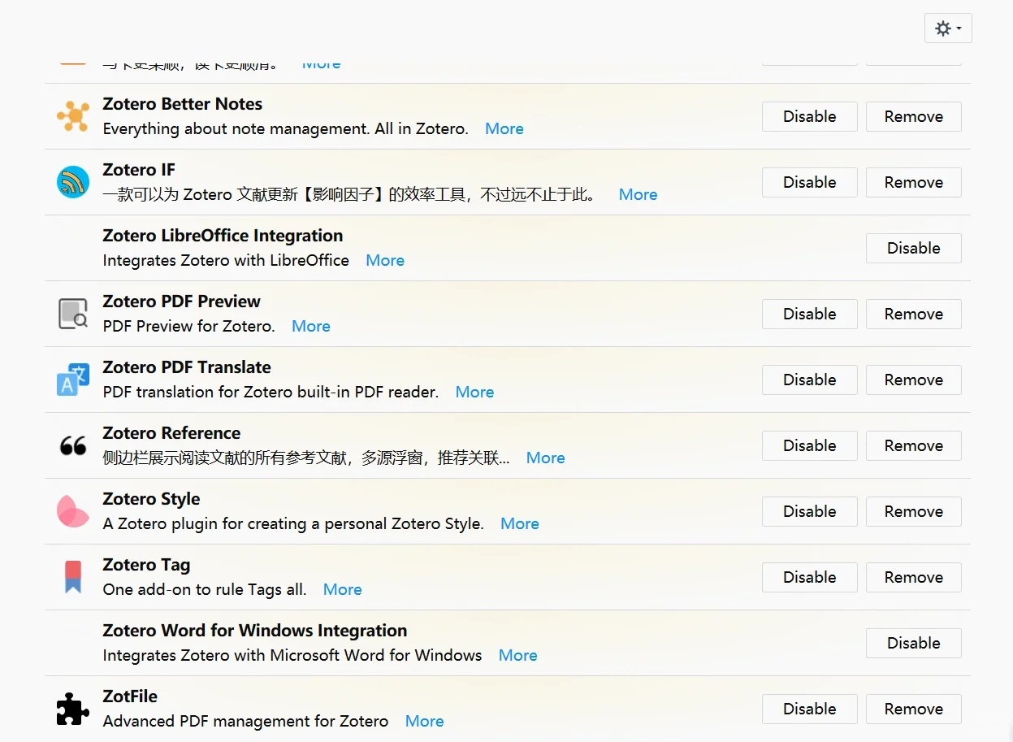Image resolution: width=1013 pixels, height=742 pixels.
Task: Disable the Zotero Reference add-on
Action: (810, 445)
